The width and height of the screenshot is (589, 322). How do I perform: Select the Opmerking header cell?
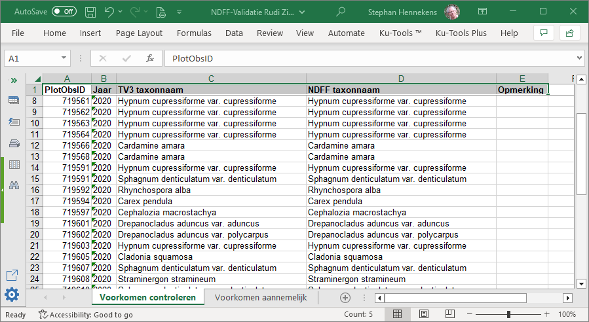522,90
